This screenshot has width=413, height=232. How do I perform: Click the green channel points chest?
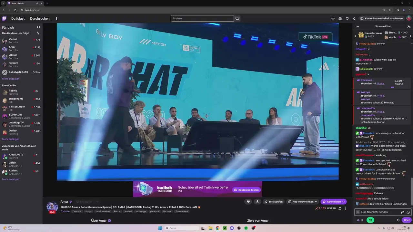tap(370, 220)
